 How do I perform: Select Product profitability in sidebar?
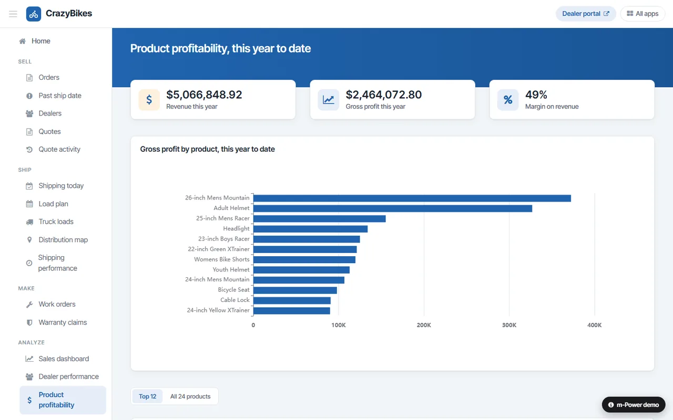pos(62,400)
